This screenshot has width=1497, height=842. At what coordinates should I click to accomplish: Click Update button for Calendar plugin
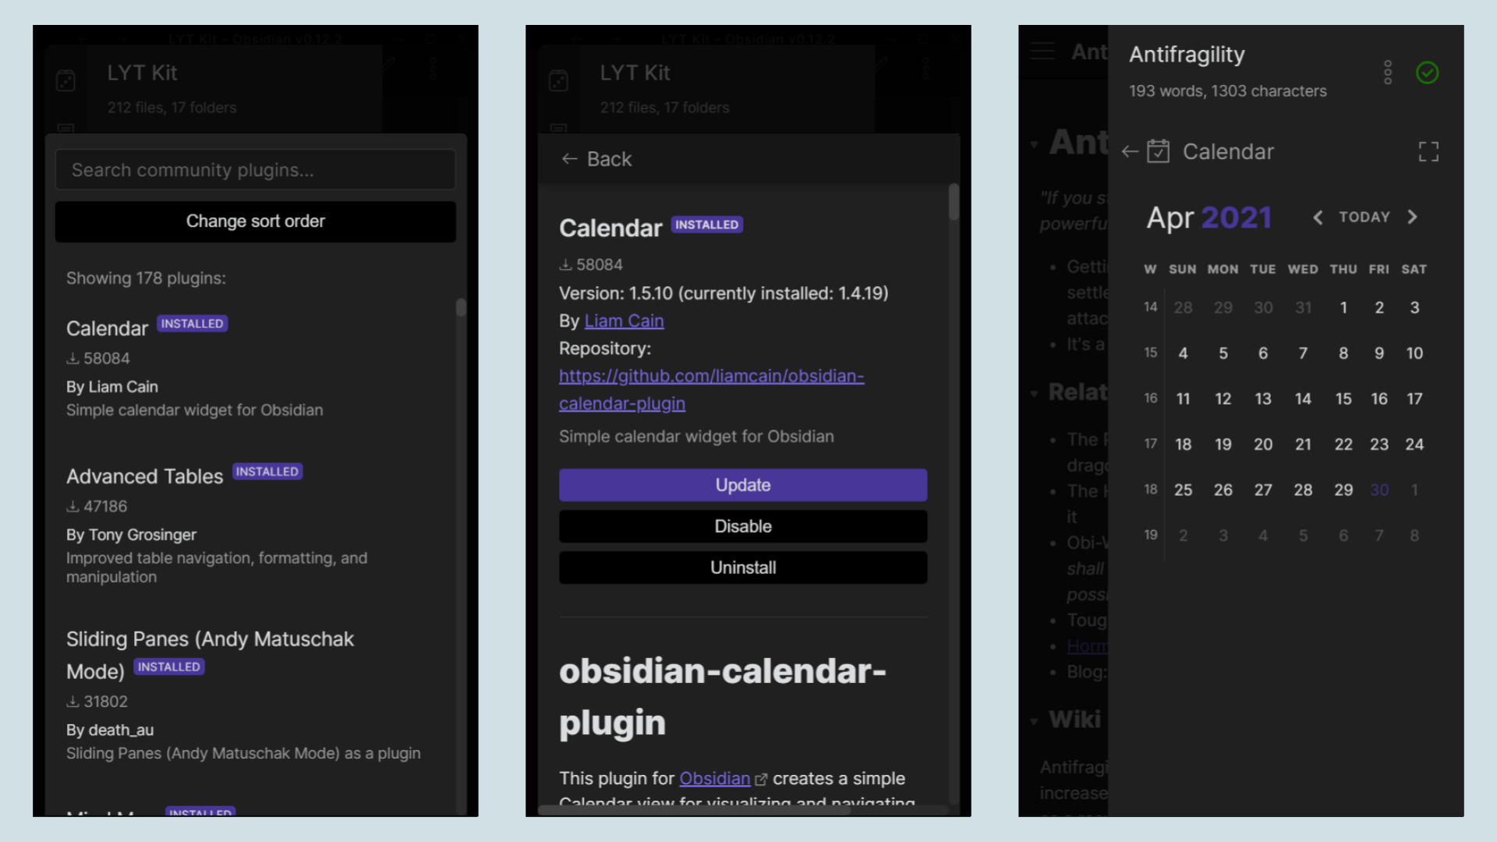point(743,485)
